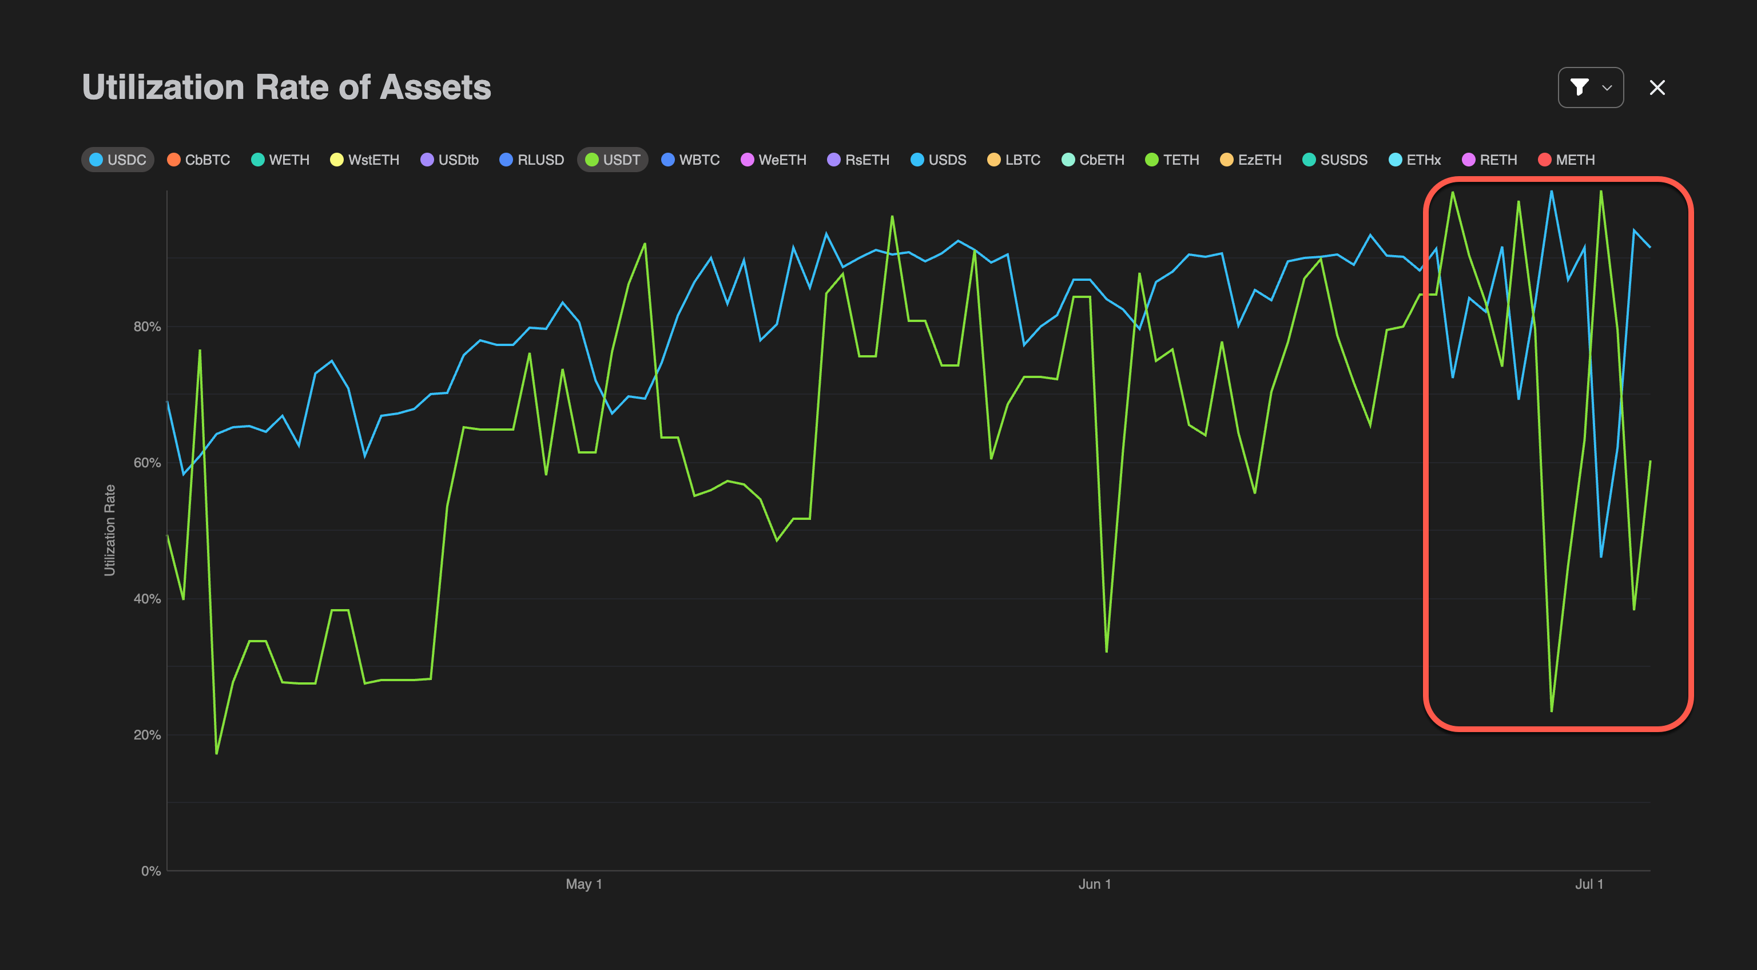Click the Jul 1 axis label
Image resolution: width=1757 pixels, height=970 pixels.
1588,884
